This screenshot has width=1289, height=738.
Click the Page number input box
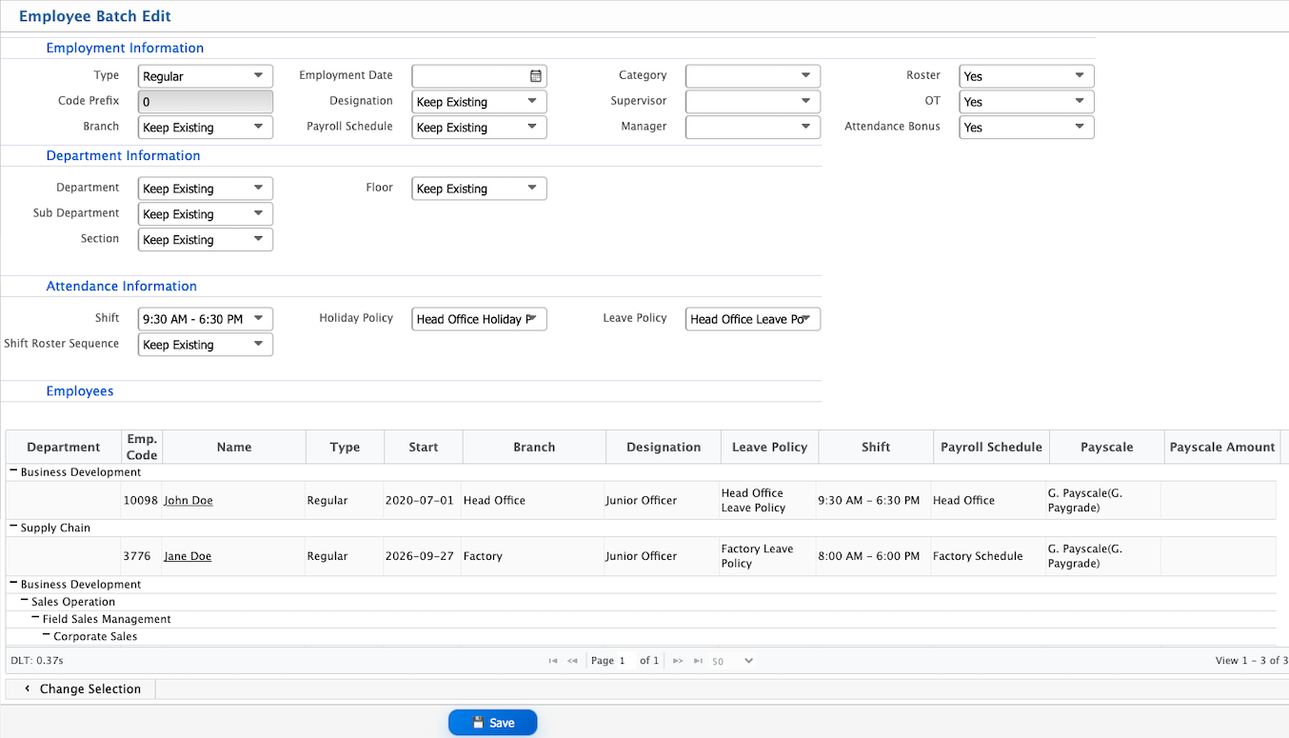(625, 661)
